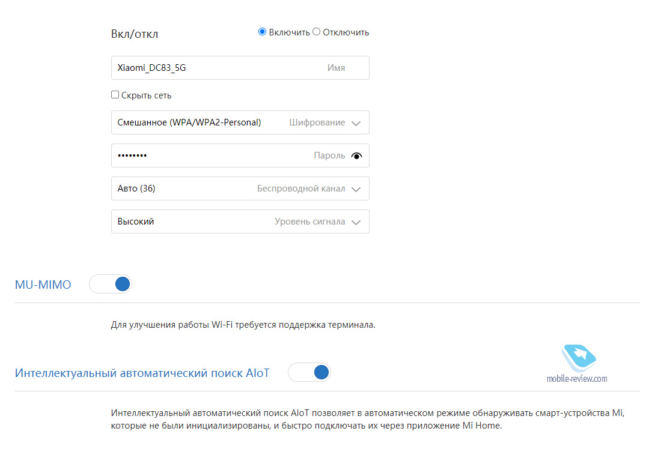664x455 pixels.
Task: Select the Отключить radio button
Action: [x=316, y=32]
